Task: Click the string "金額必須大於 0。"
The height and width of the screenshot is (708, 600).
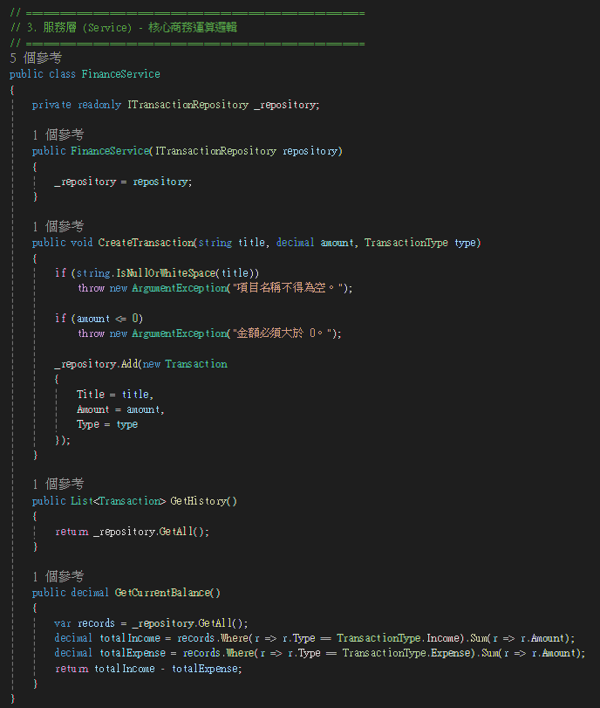Action: click(x=284, y=333)
